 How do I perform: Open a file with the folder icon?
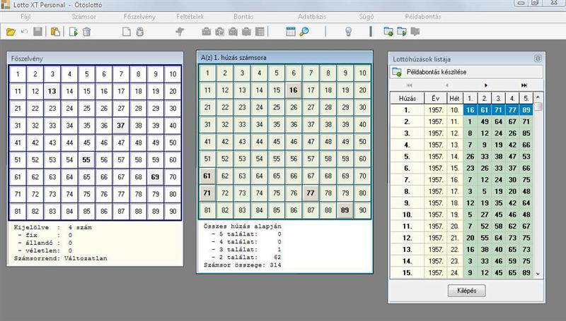pos(11,32)
